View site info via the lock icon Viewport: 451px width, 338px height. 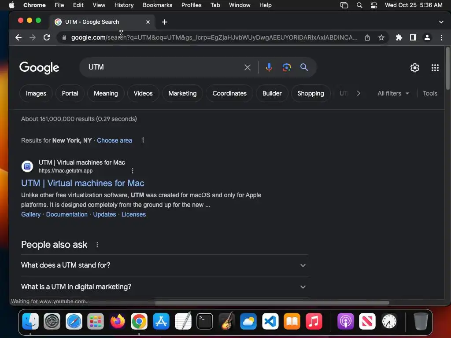[64, 37]
